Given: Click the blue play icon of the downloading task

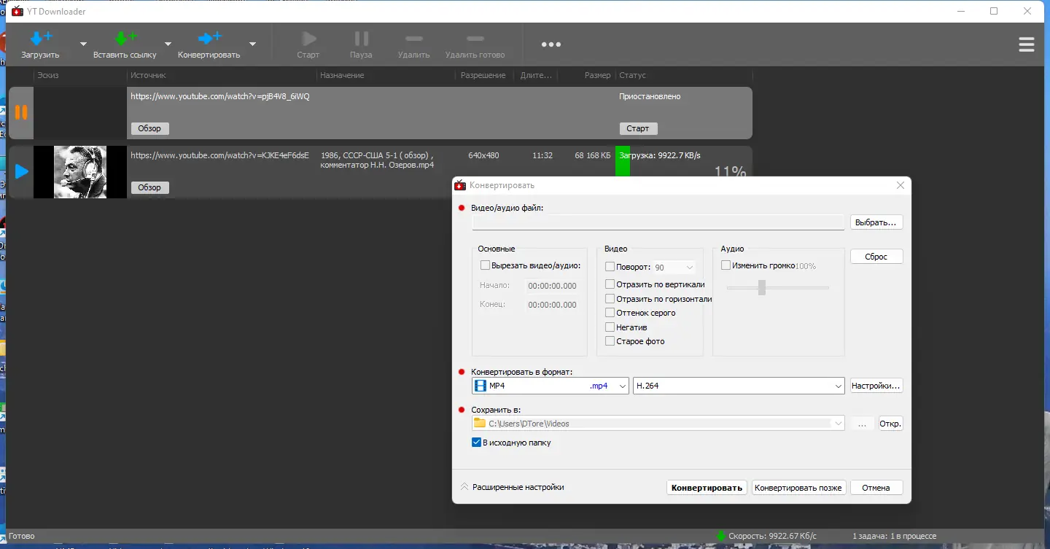Looking at the screenshot, I should (x=21, y=171).
